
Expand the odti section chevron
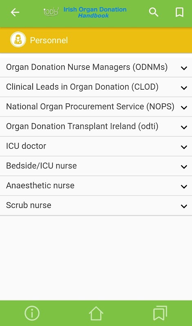(184, 127)
